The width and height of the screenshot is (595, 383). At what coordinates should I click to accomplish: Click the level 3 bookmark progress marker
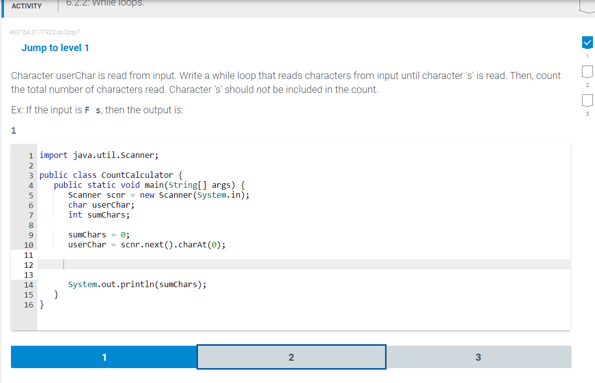588,100
